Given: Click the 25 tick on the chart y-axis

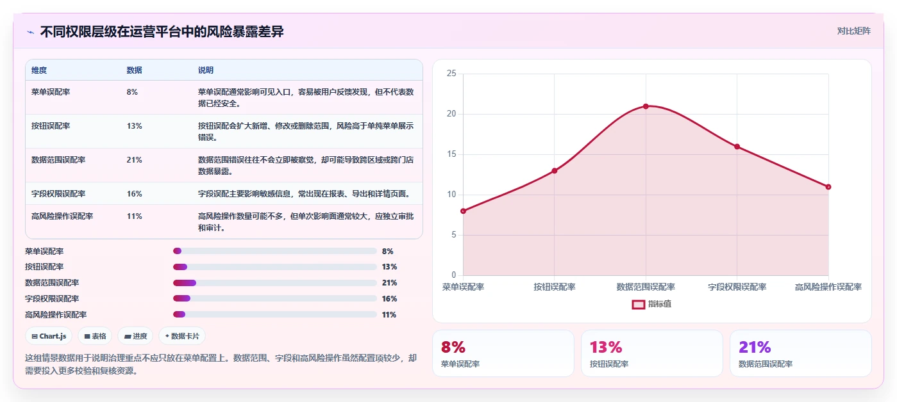Looking at the screenshot, I should point(451,74).
